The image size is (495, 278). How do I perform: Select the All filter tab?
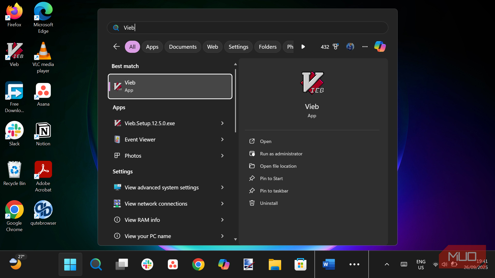[x=132, y=47]
